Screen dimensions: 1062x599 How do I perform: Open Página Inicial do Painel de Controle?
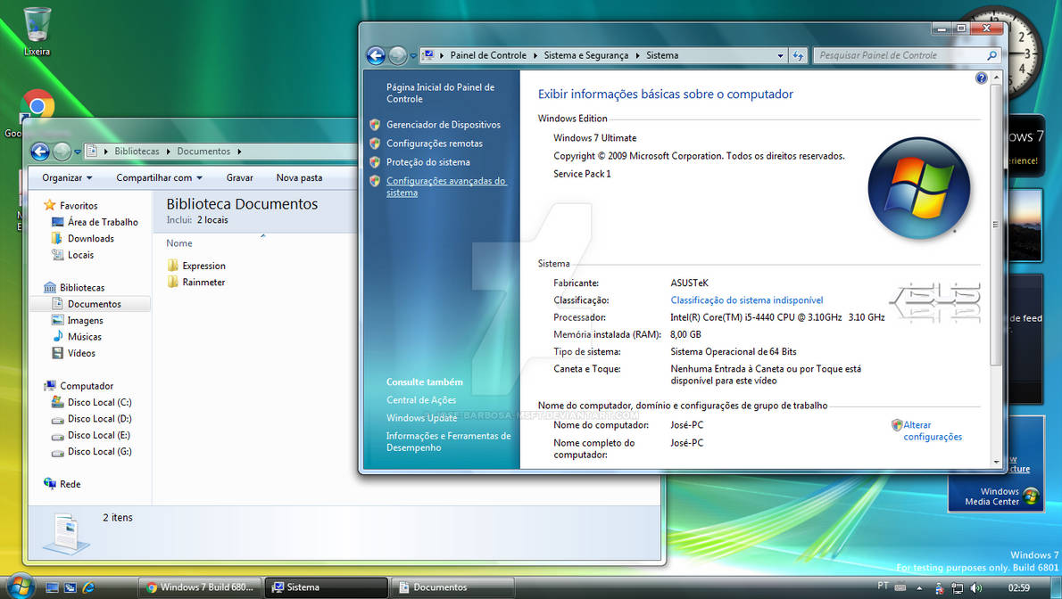(x=440, y=94)
